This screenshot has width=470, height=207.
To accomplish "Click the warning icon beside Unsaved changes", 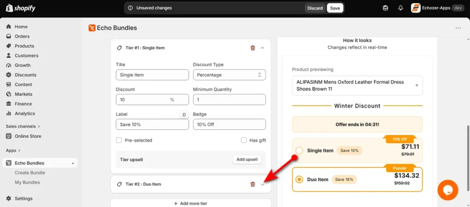I will pos(130,8).
